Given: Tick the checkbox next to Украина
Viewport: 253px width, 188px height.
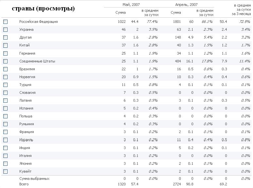Looking at the screenshot, I should pyautogui.click(x=5, y=29).
